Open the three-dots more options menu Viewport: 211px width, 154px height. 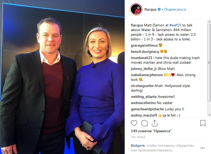click(202, 148)
